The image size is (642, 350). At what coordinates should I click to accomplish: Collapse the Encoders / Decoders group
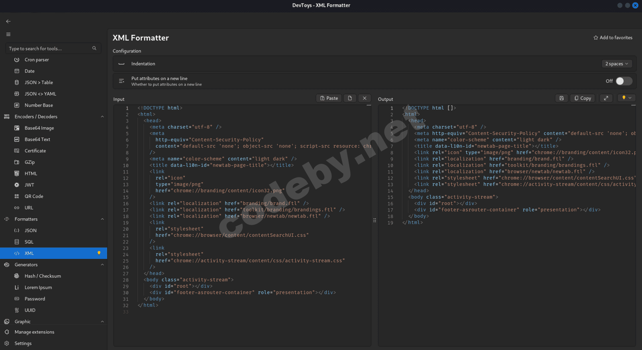coord(102,117)
